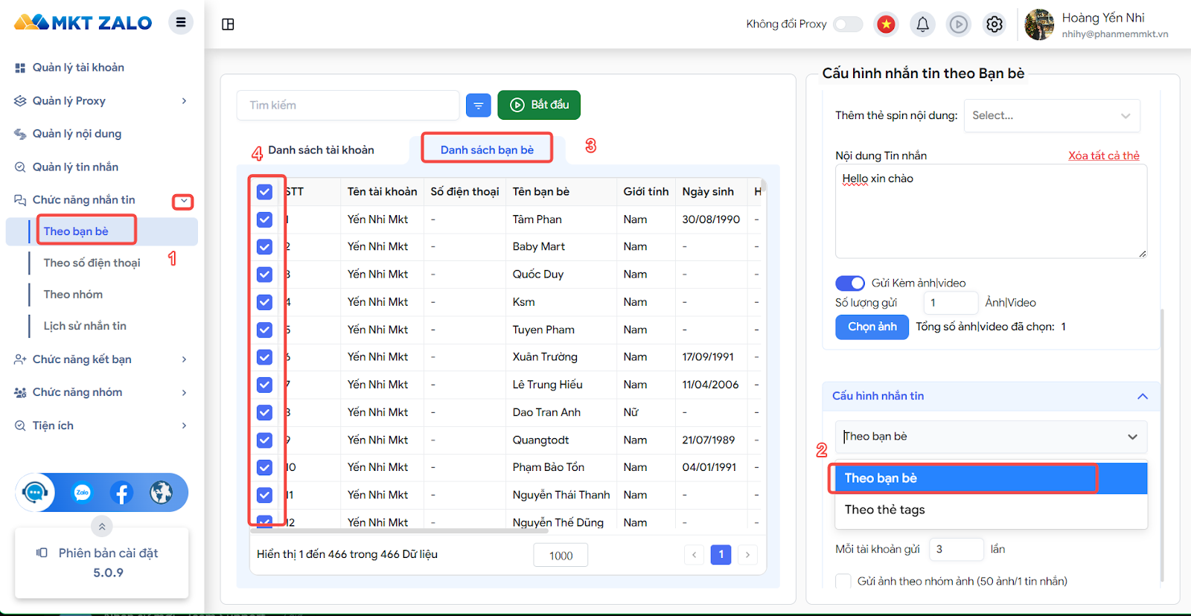
Task: Uncheck the Quốc Duy row checkbox
Action: tap(264, 275)
